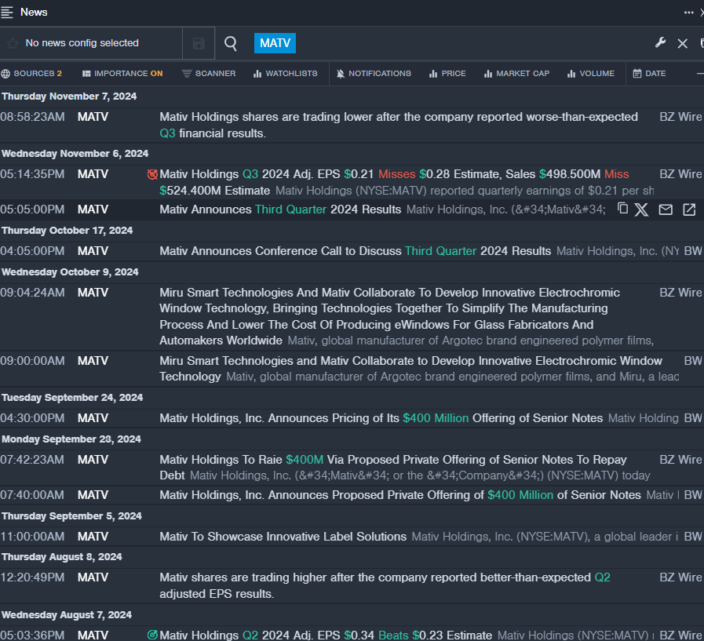Click the magnifying glass search icon
The height and width of the screenshot is (641, 704).
click(231, 43)
